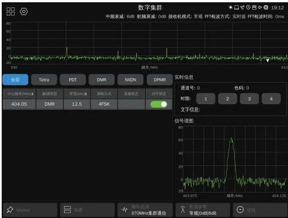Select the PDT filter tab
The height and width of the screenshot is (218, 288).
click(73, 80)
